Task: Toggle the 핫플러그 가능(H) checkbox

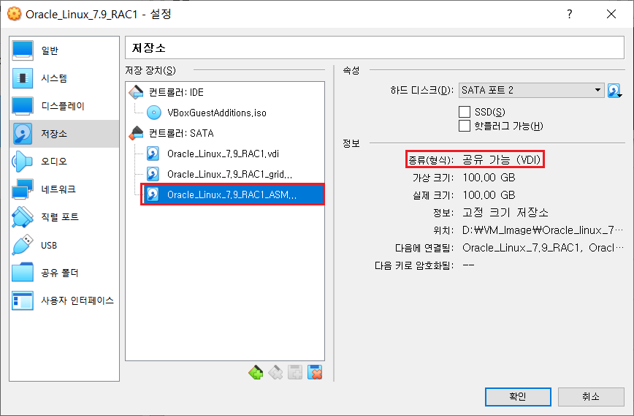Action: point(465,126)
